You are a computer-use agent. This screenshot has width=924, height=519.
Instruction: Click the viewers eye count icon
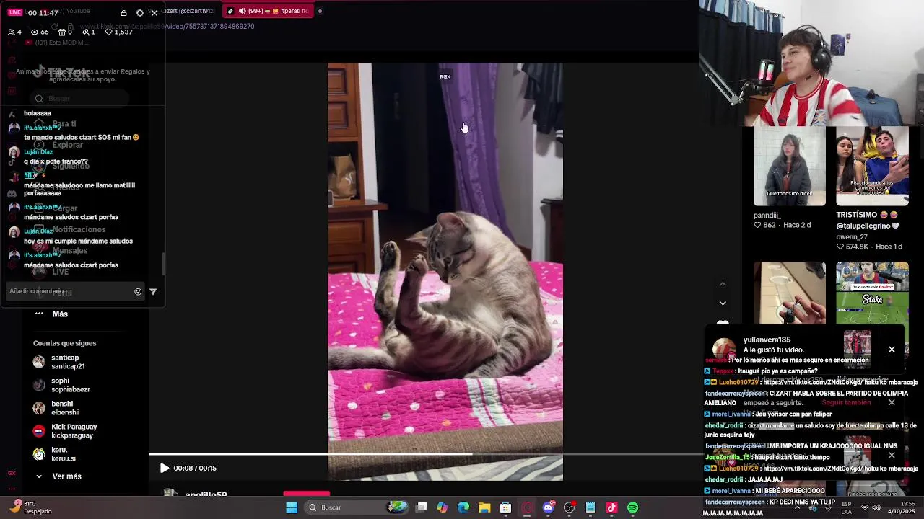point(34,32)
